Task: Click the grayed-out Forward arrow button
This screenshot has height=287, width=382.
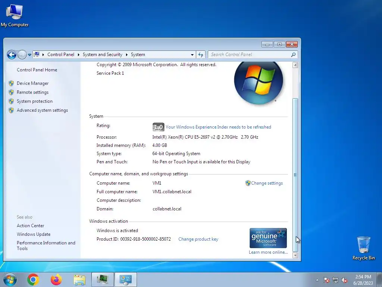Action: click(22, 55)
